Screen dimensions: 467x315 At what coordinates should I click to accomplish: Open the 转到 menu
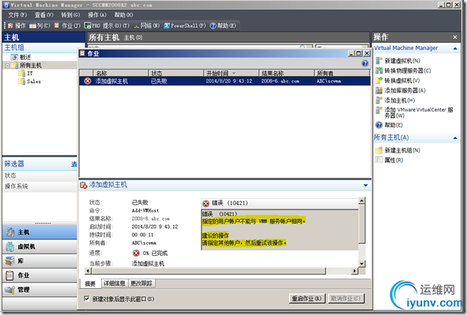click(x=70, y=15)
